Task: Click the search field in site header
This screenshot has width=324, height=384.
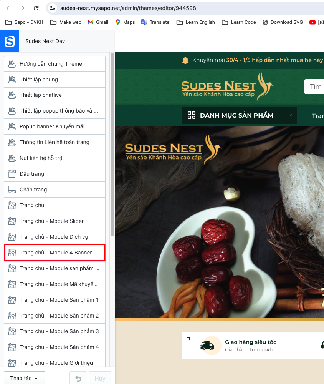Action: coord(314,87)
